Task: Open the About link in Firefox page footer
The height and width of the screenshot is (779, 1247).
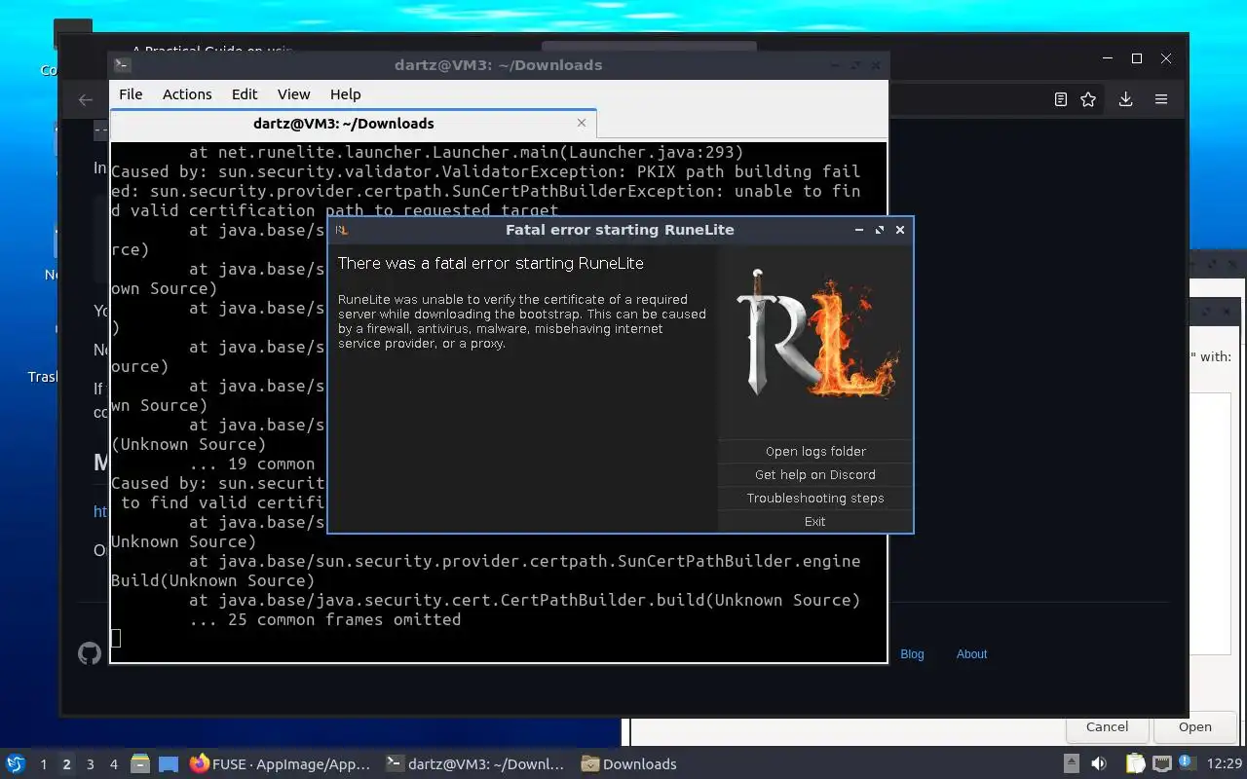Action: (x=971, y=654)
